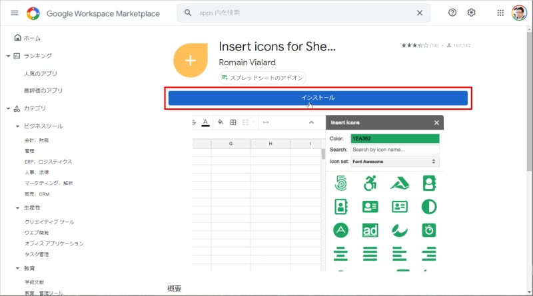The width and height of the screenshot is (533, 296).
Task: Select 管理 category
Action: [x=29, y=151]
